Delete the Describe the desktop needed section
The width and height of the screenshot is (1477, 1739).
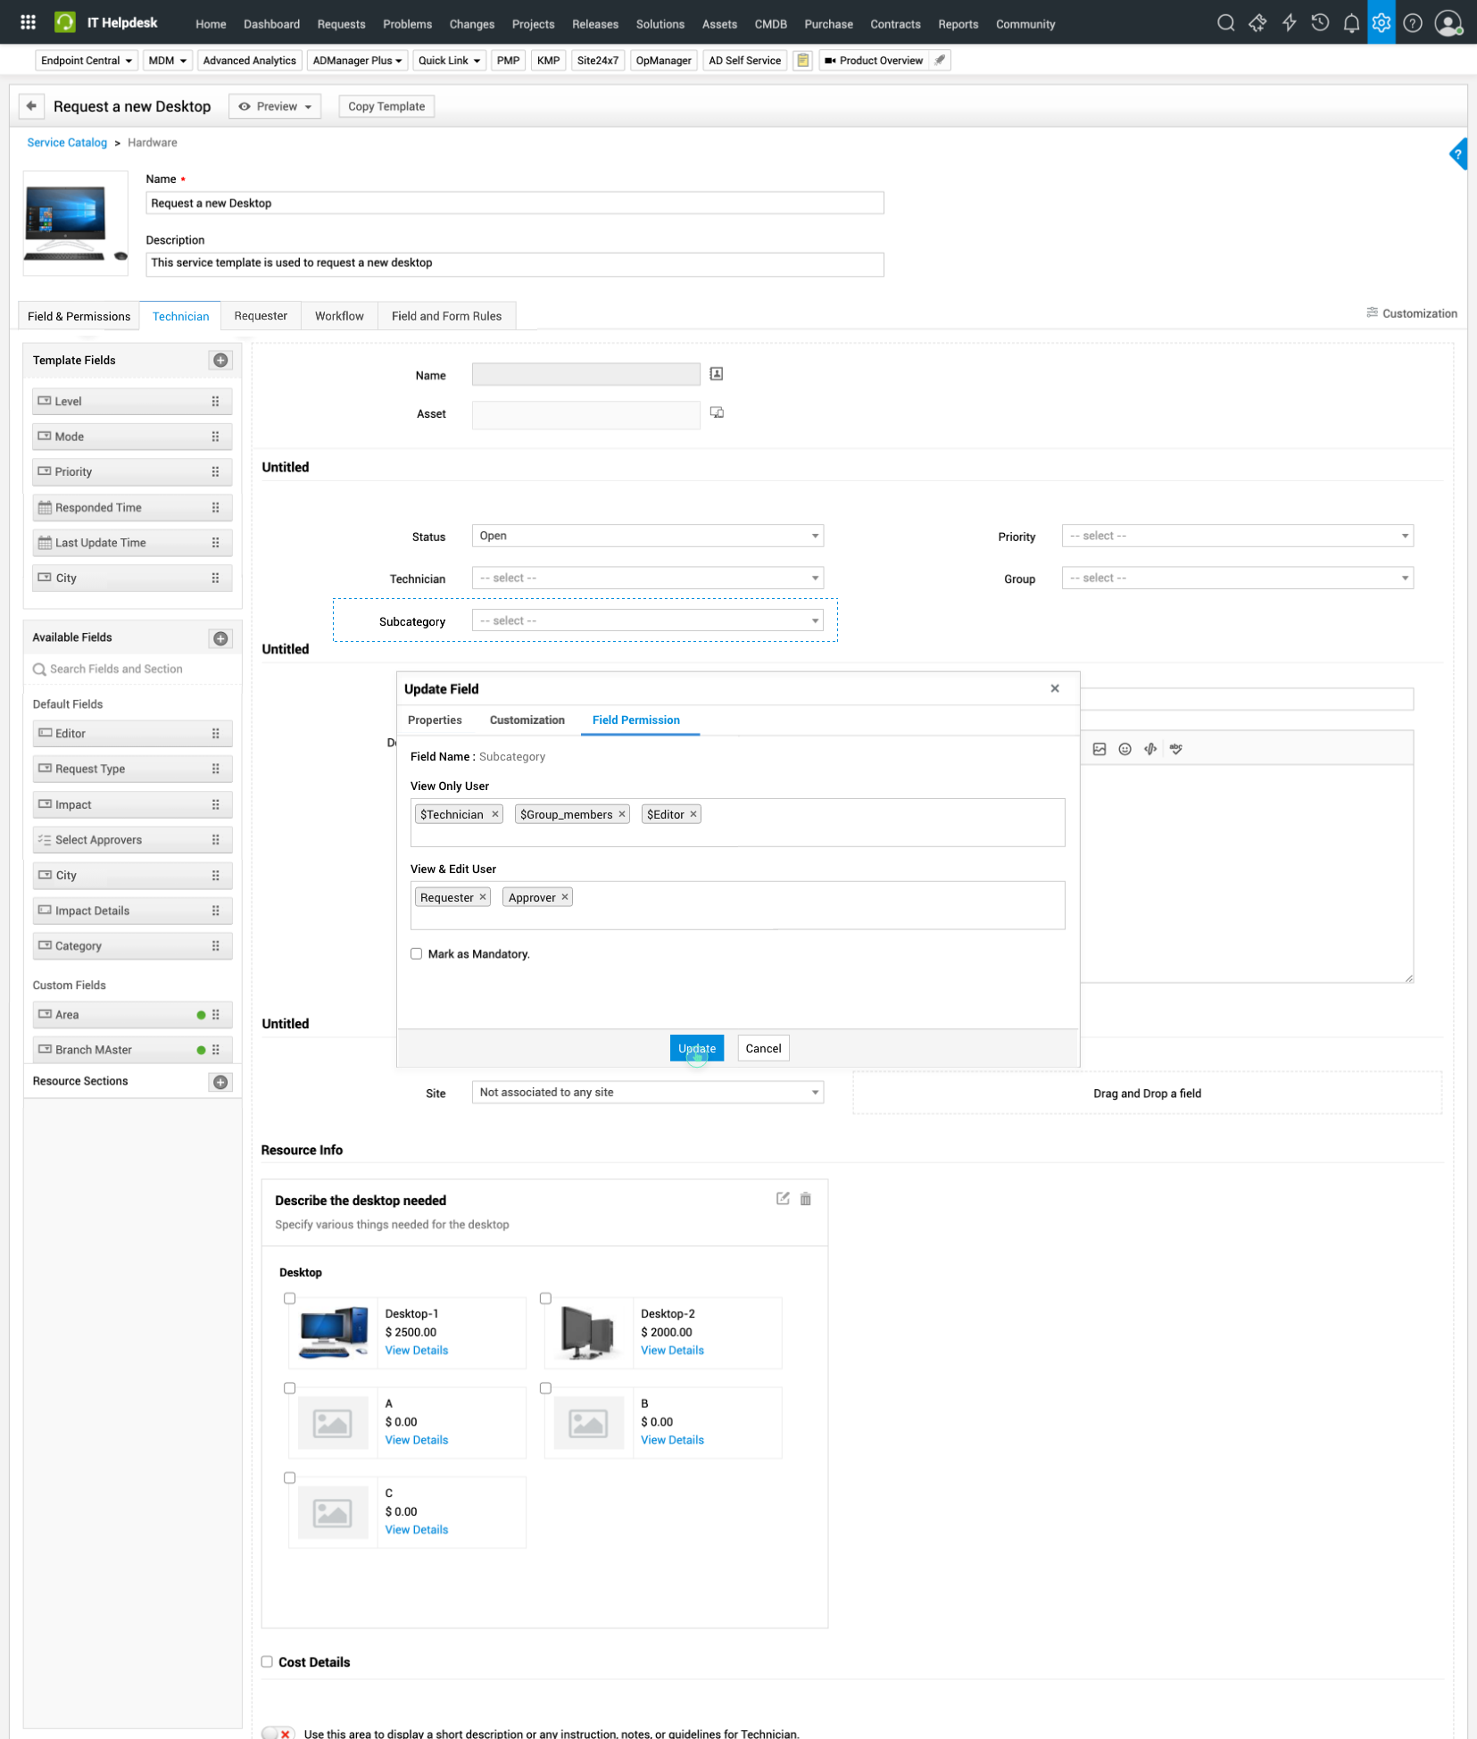(805, 1199)
